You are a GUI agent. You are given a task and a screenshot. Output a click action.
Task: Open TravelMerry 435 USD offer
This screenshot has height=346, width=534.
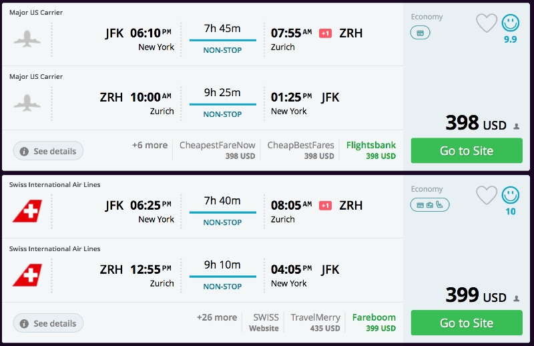pos(315,323)
